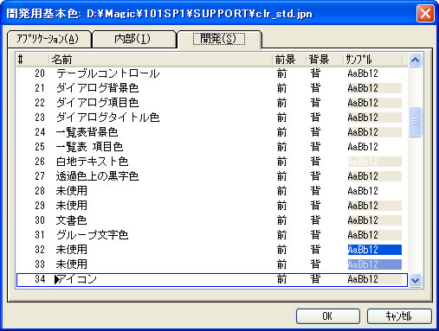Click row number 27
This screenshot has width=439, height=331.
click(40, 176)
